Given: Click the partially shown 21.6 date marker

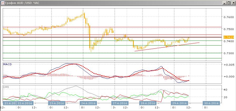Looking at the screenshot, I should 9,103.
